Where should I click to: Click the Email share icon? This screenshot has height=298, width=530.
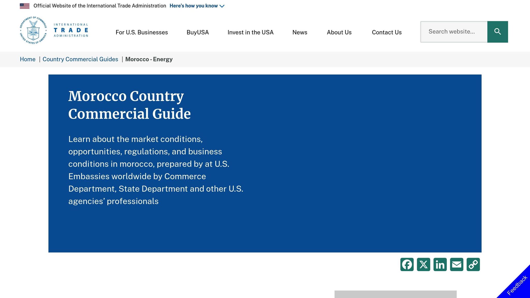coord(457,264)
